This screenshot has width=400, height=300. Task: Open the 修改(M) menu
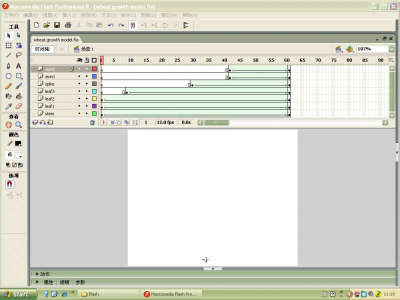click(x=89, y=15)
